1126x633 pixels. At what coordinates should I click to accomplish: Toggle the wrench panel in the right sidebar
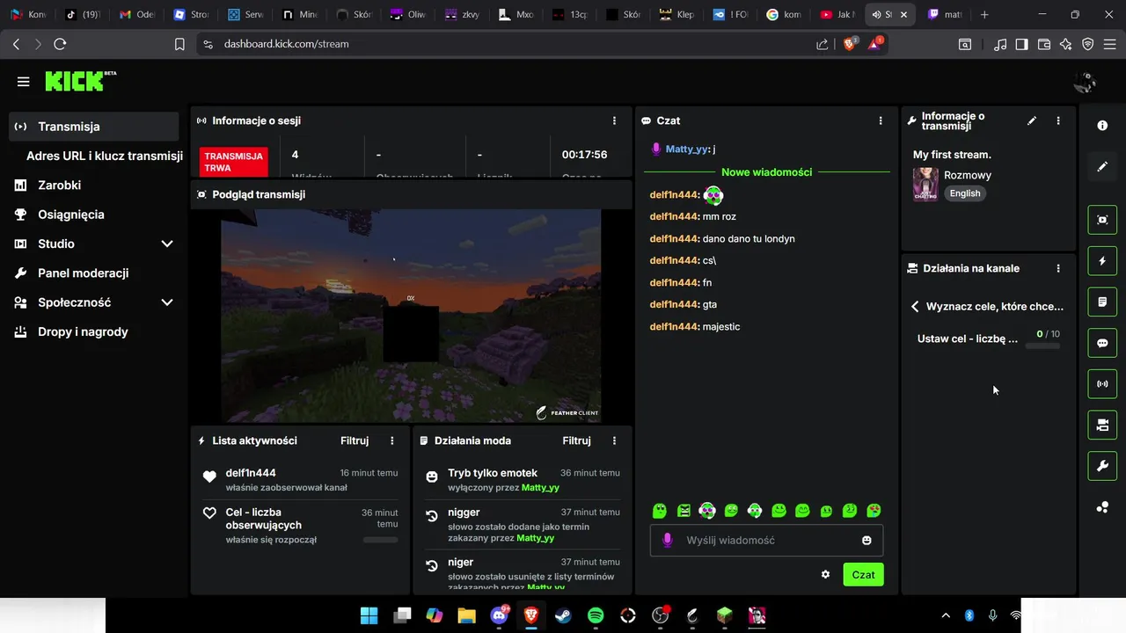[x=1102, y=466]
